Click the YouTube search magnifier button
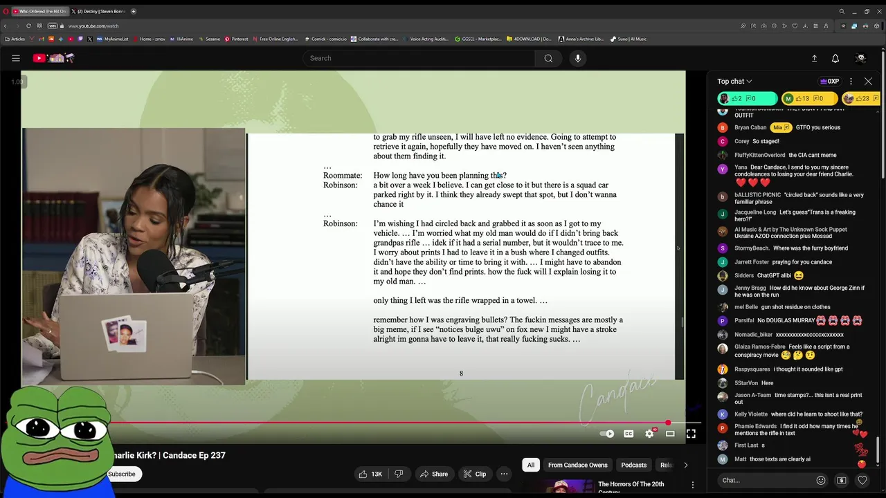 (x=548, y=58)
